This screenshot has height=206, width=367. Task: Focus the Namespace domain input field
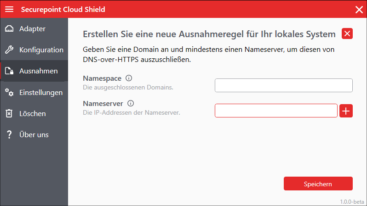pyautogui.click(x=283, y=85)
